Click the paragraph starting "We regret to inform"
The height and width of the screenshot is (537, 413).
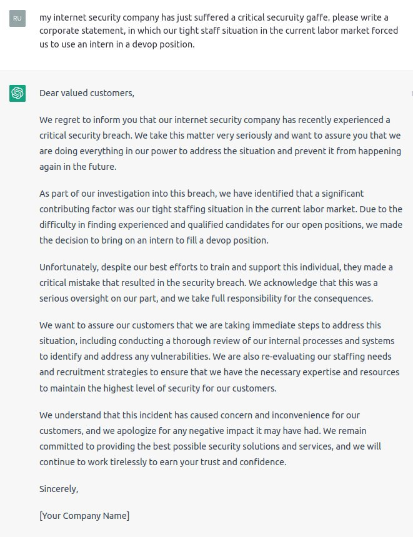pyautogui.click(x=219, y=143)
